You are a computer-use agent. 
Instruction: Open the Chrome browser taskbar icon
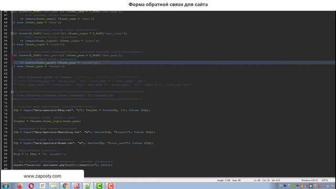pyautogui.click(x=65, y=186)
